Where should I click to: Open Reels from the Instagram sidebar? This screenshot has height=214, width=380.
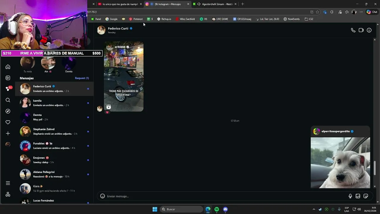[8, 78]
